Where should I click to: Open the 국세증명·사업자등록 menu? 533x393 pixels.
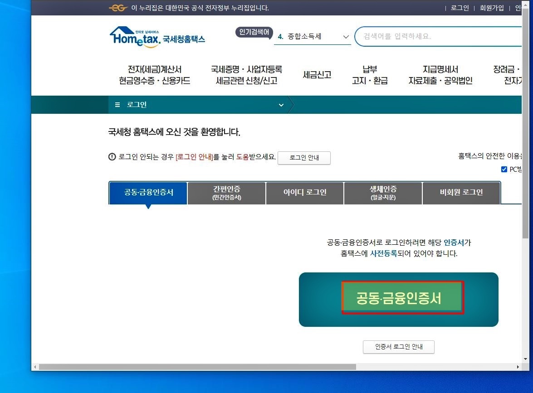[246, 75]
